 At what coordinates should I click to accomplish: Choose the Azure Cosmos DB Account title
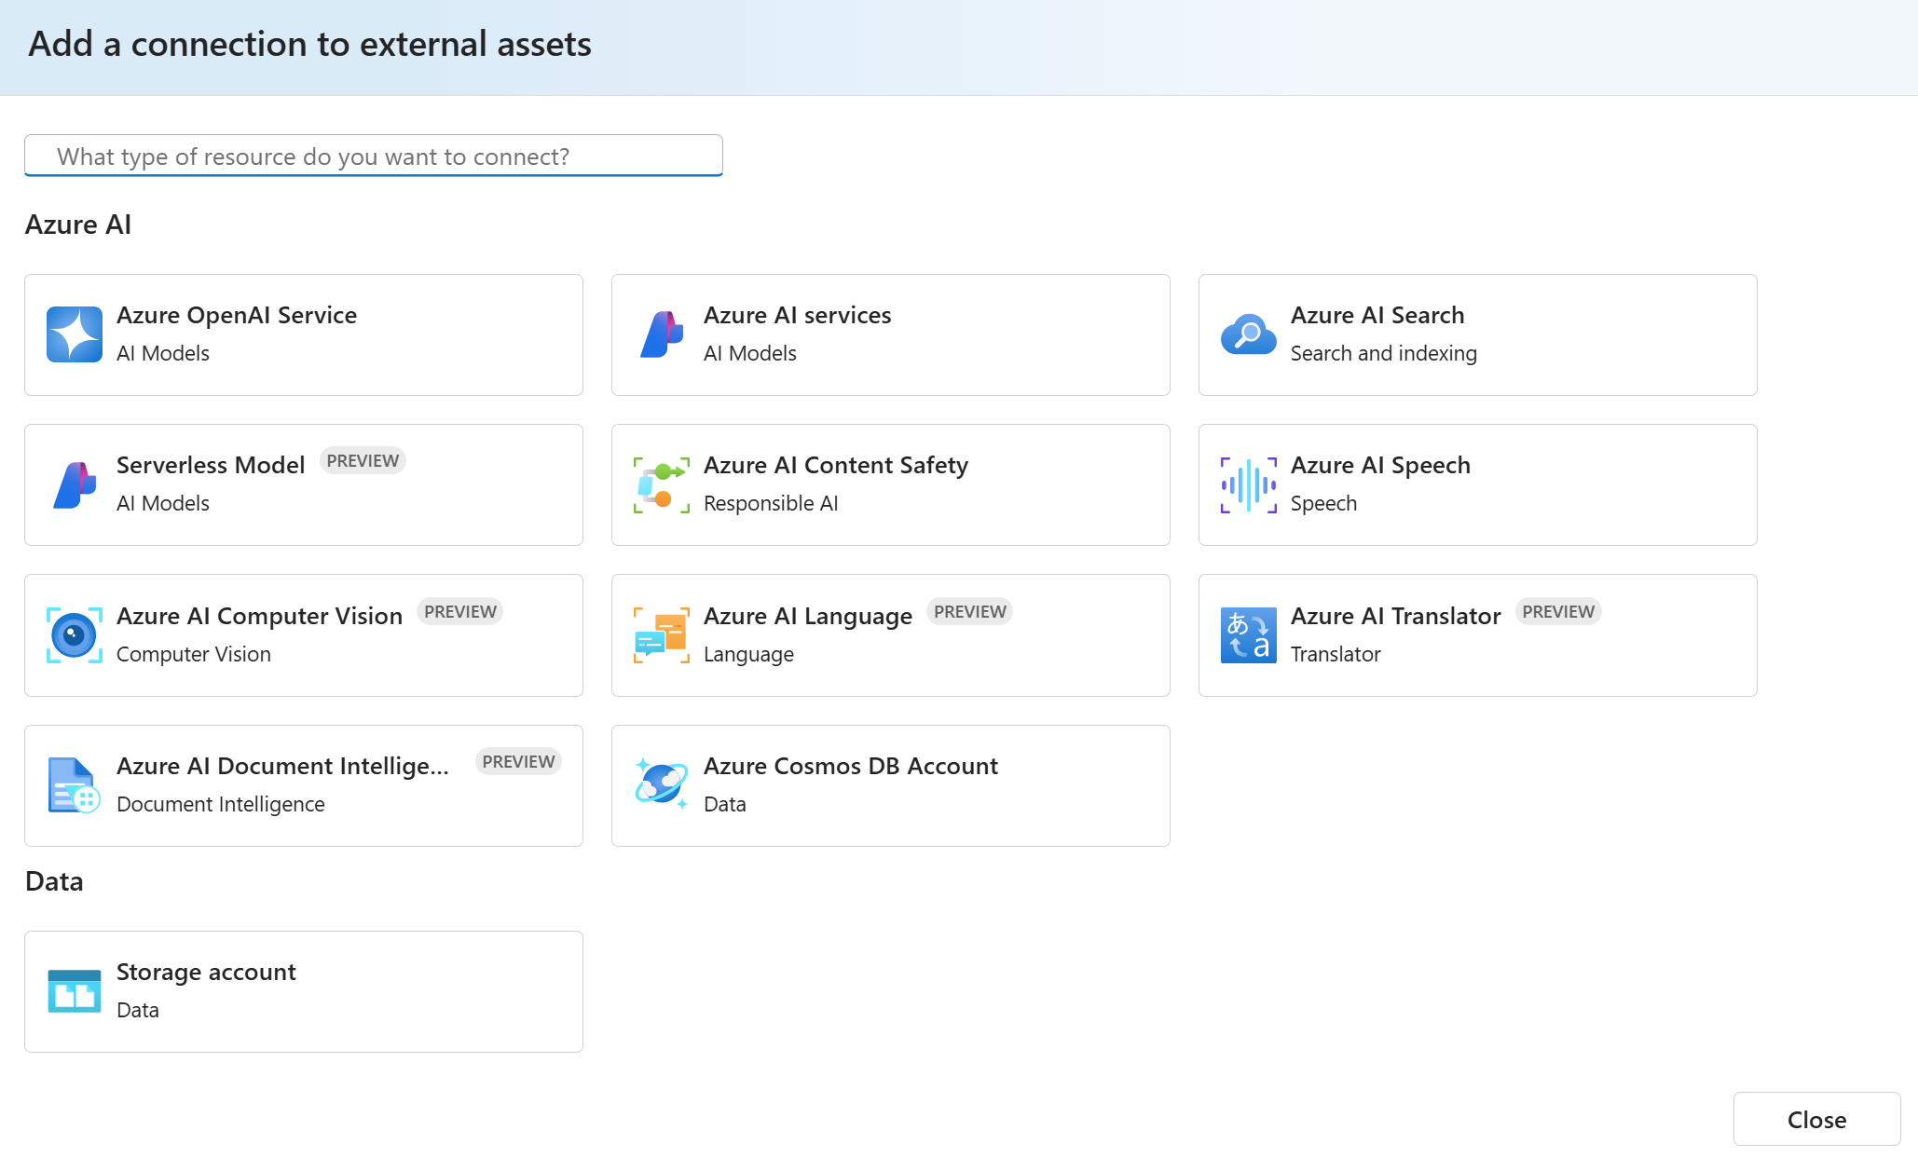click(850, 766)
